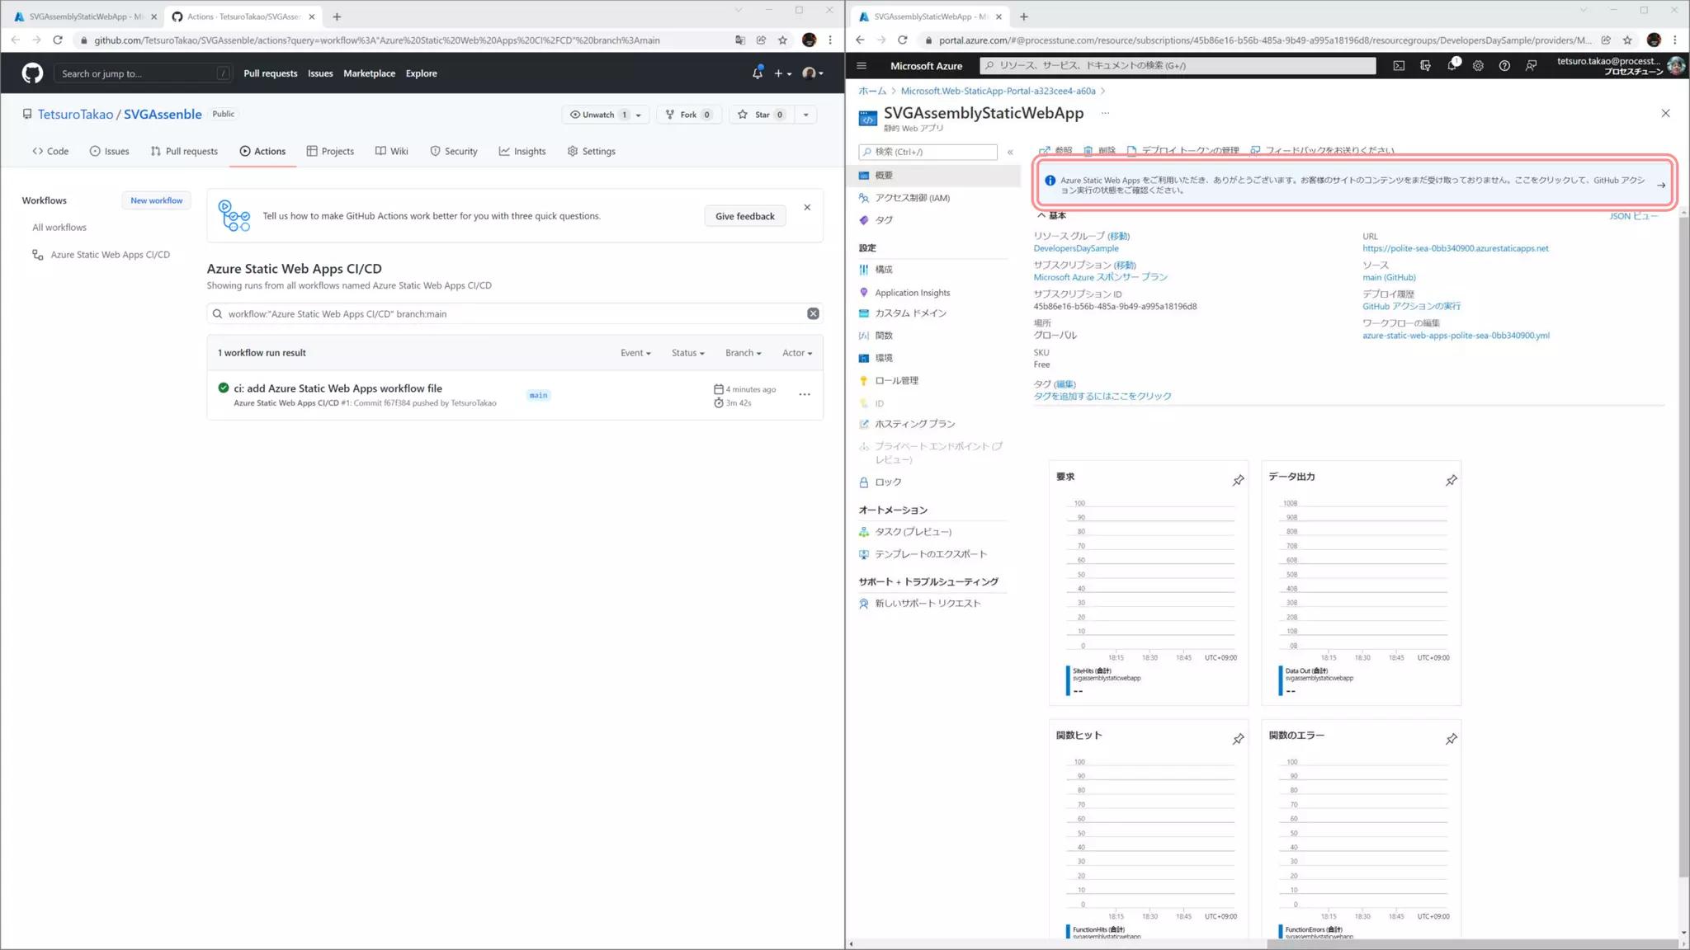Collapse the Azure sidebar menu
The width and height of the screenshot is (1690, 950).
click(x=1010, y=152)
